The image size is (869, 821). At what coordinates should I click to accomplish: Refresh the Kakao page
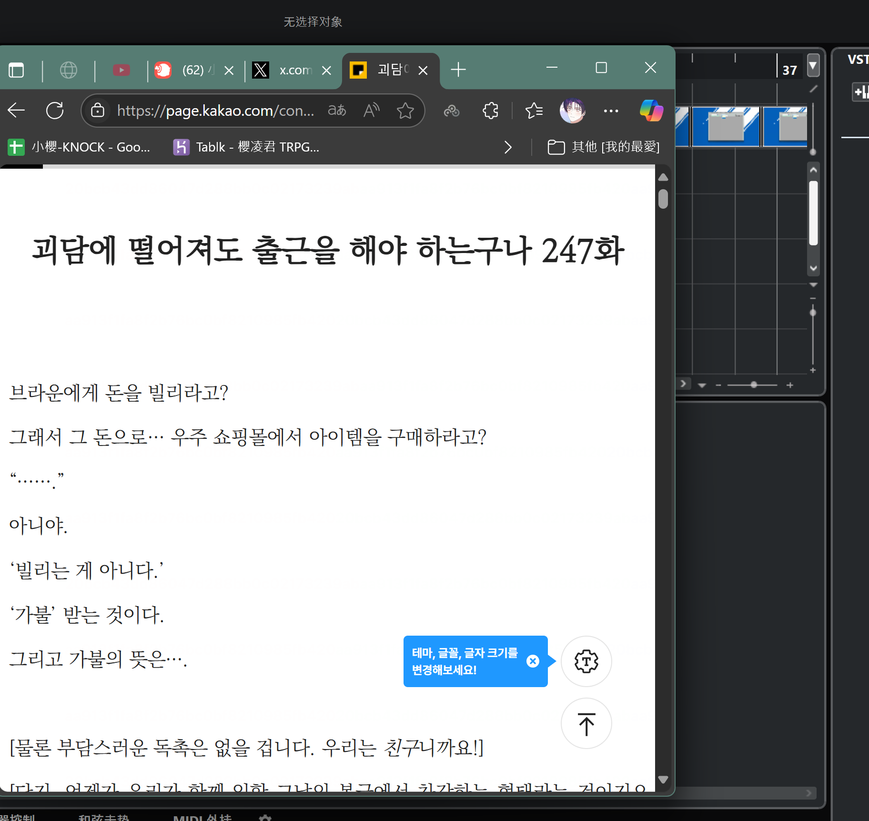(x=55, y=111)
